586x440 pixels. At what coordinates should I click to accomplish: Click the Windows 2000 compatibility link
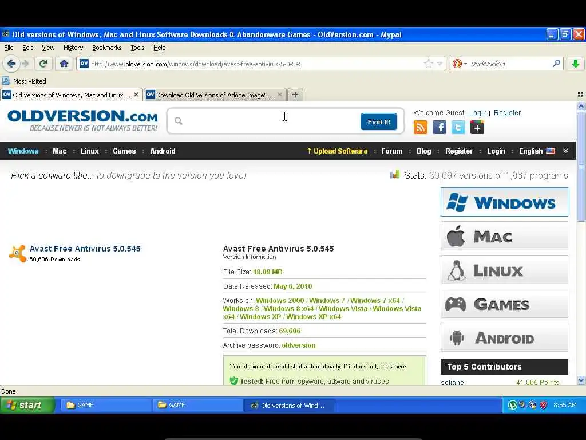[x=280, y=300]
